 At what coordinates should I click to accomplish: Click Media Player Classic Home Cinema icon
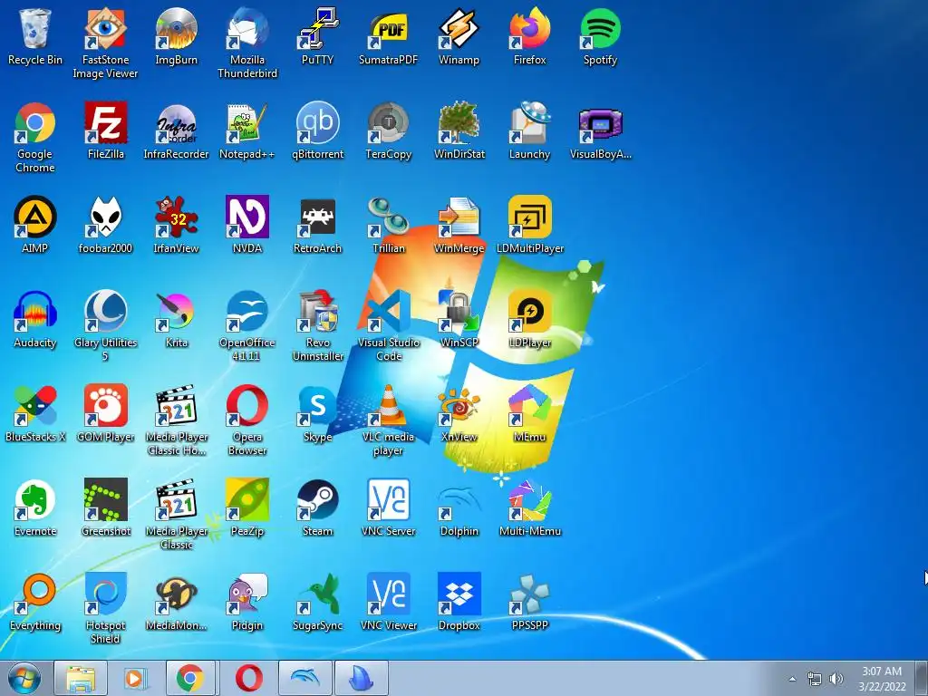click(177, 406)
